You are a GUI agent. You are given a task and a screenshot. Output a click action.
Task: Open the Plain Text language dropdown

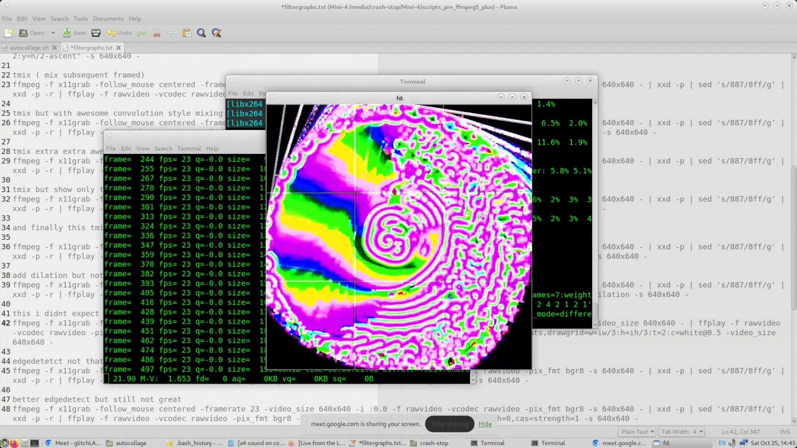[637, 432]
